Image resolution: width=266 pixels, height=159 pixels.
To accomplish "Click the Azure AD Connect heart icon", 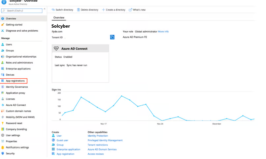I will [56, 48].
